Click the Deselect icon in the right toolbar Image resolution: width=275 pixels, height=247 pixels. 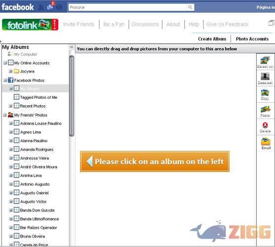click(265, 76)
